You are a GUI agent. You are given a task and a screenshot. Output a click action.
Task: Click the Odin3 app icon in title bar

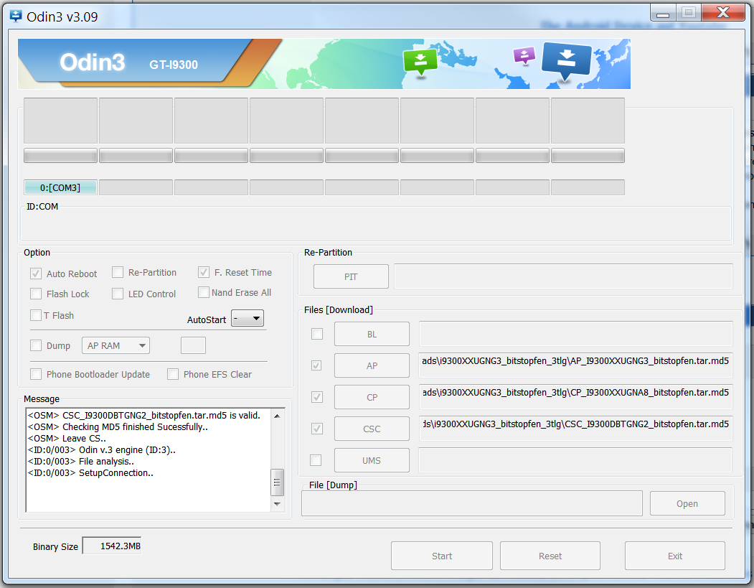(16, 16)
